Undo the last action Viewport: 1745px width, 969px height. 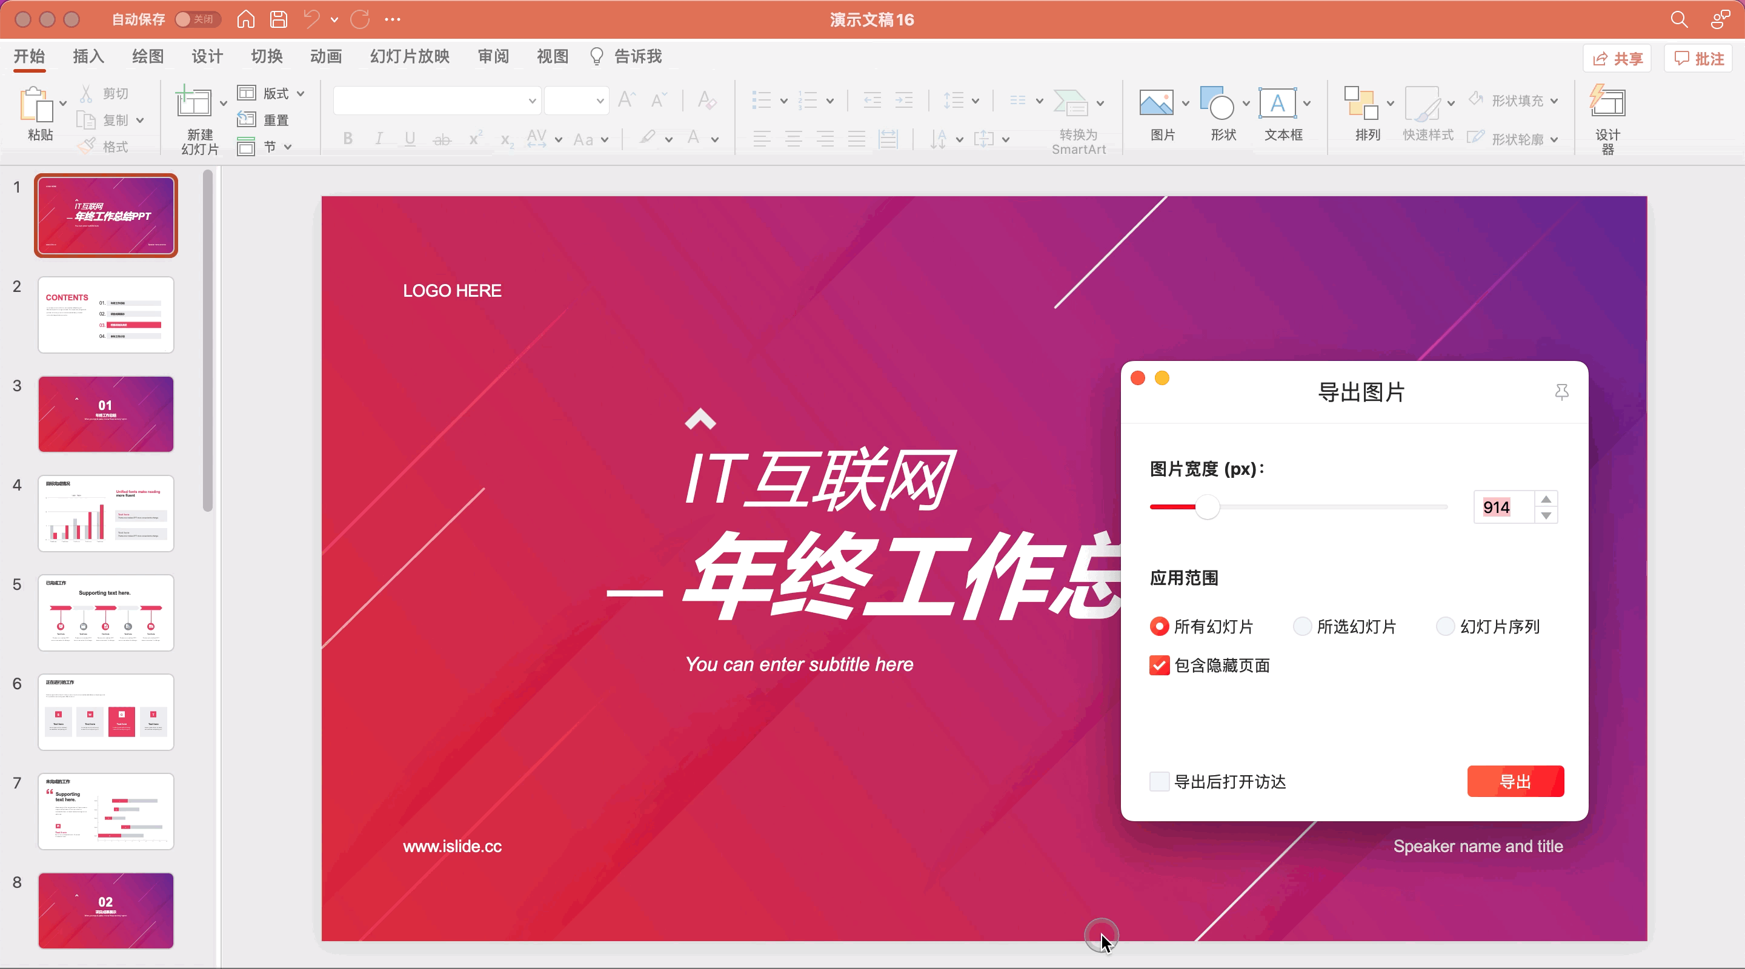pos(311,19)
